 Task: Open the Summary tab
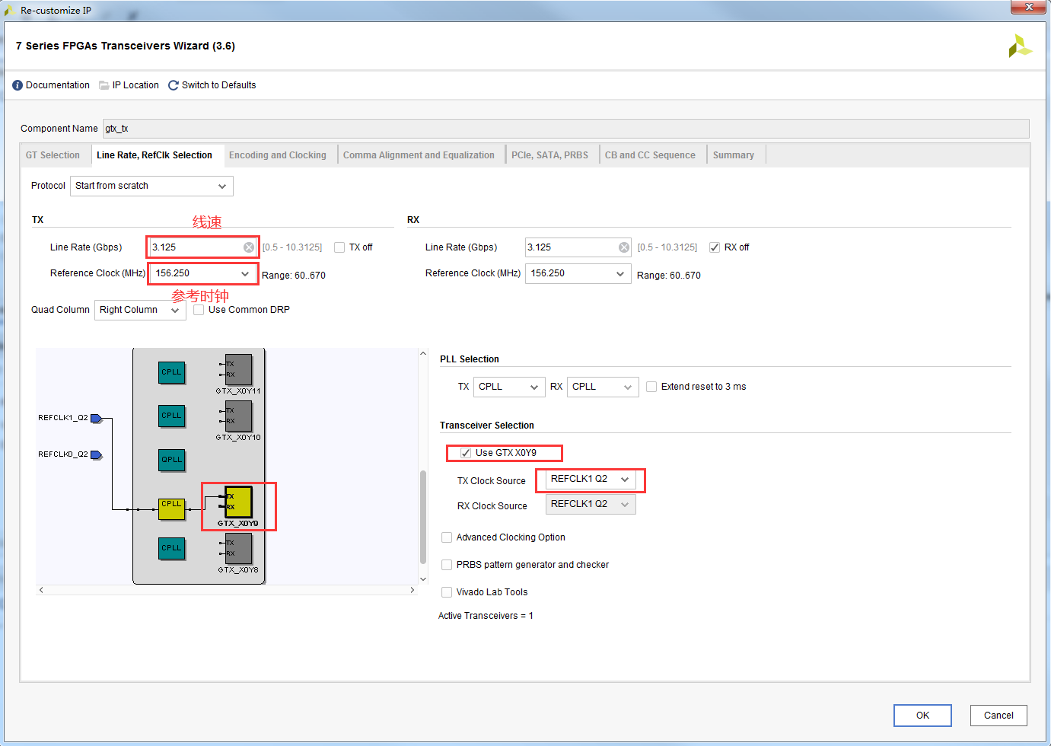coord(734,155)
